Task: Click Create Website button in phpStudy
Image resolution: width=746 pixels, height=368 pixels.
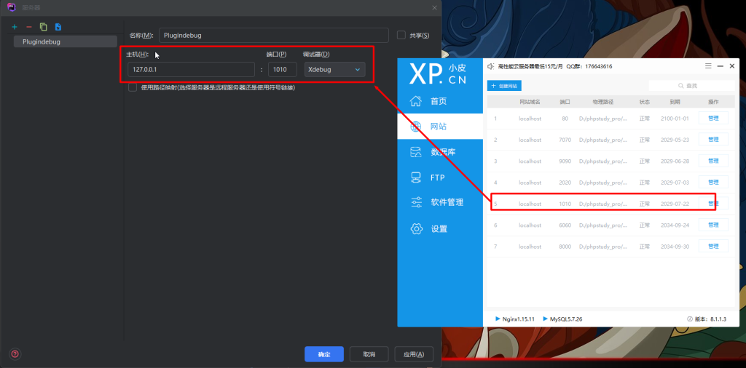Action: point(504,86)
